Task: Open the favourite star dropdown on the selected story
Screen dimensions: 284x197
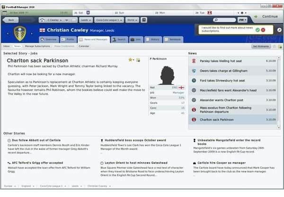Action: tap(131, 60)
